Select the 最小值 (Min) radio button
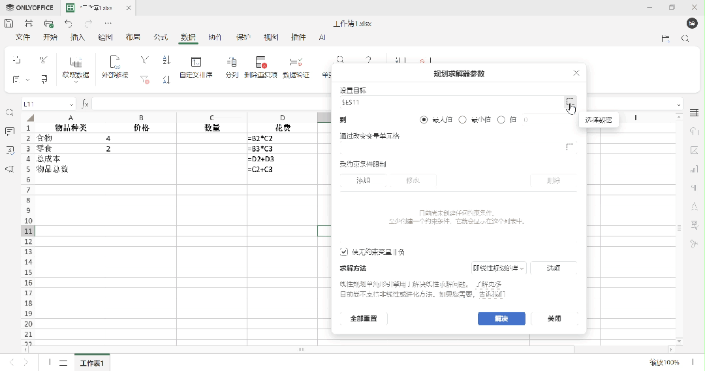This screenshot has width=705, height=371. [x=462, y=120]
